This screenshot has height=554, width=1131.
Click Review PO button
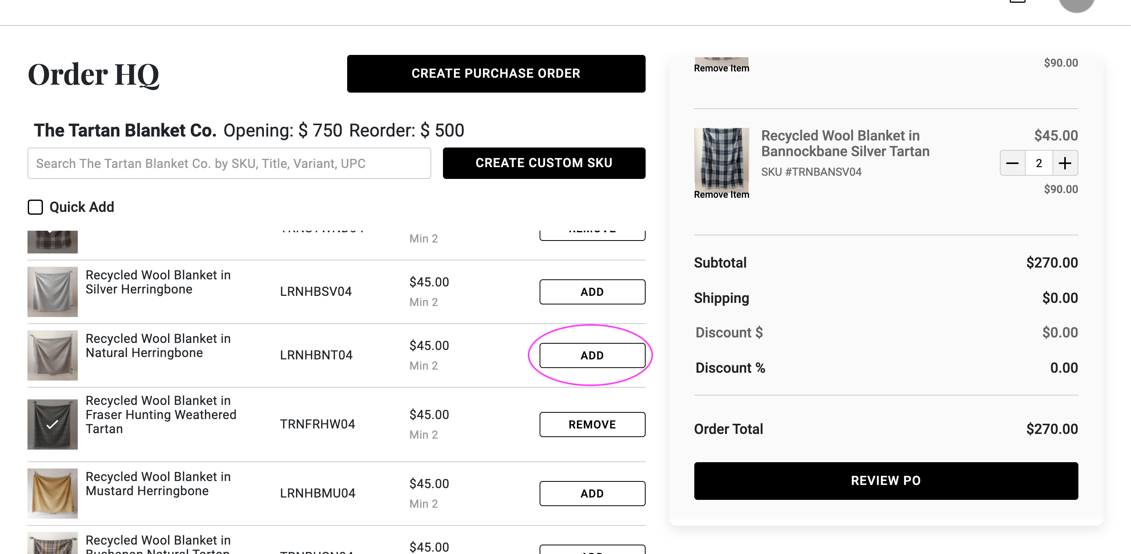886,481
